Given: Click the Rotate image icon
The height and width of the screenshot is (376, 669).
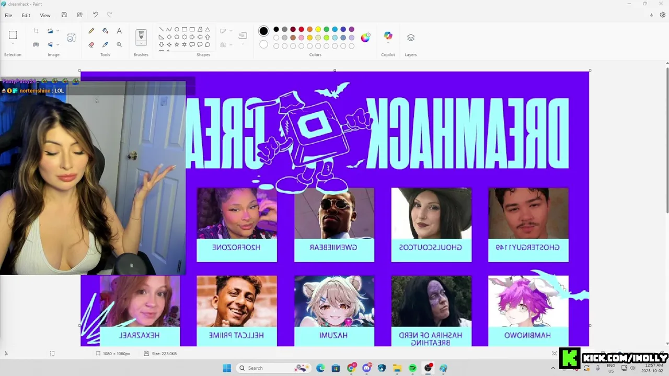Looking at the screenshot, I should 50,31.
